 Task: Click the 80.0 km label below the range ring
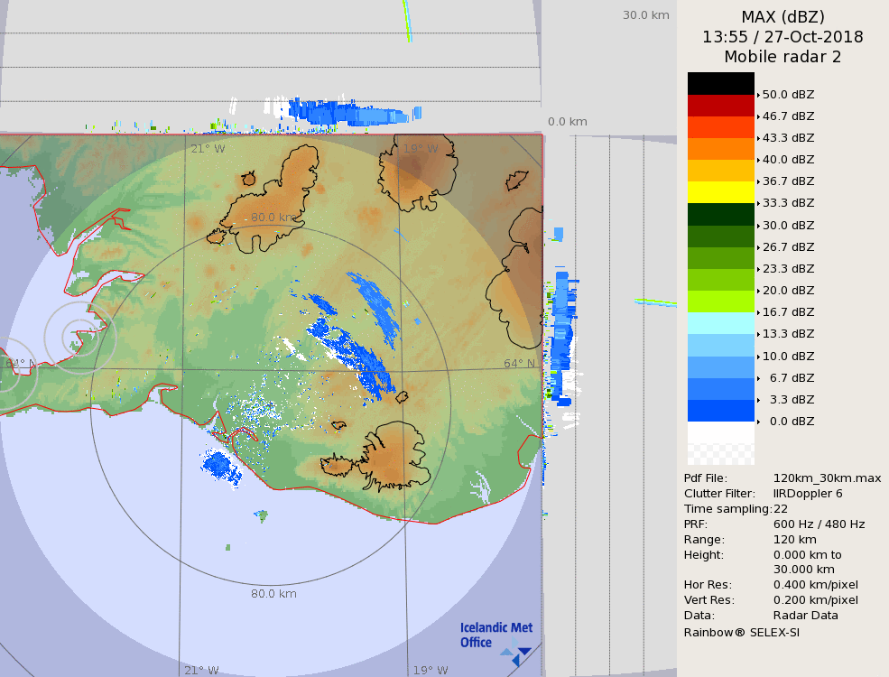273,594
